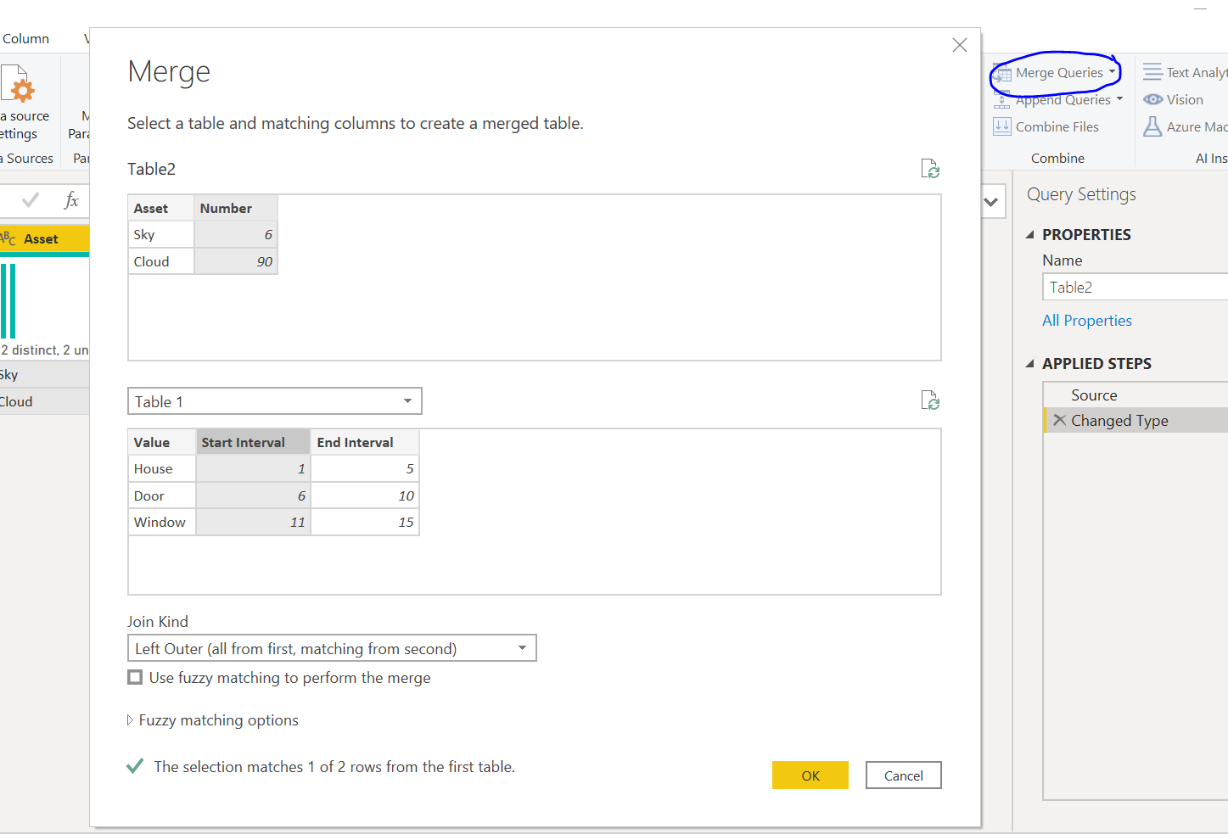Viewport: 1228px width, 834px height.
Task: Click the Combine Files icon in ribbon
Action: point(1002,126)
